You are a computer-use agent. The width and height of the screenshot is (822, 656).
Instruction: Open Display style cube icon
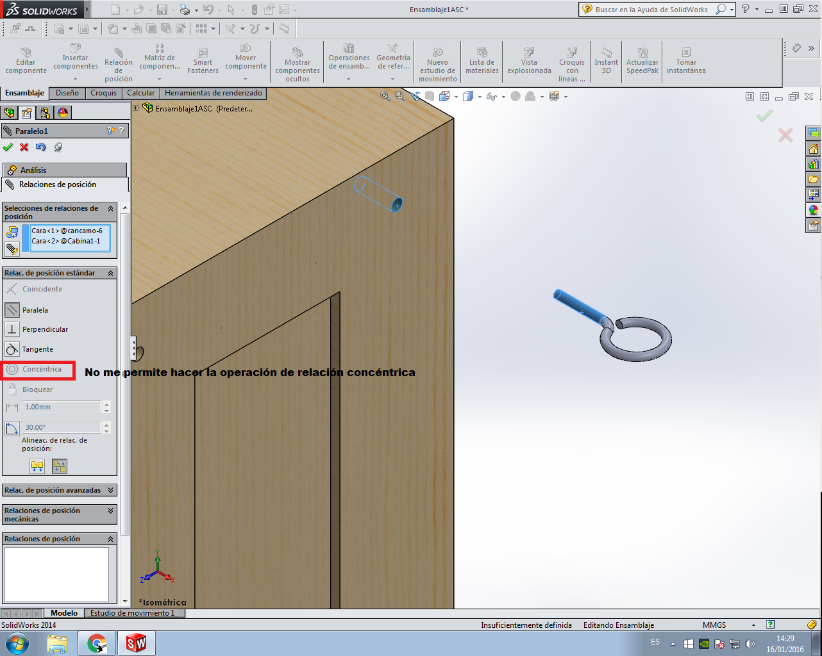(467, 97)
